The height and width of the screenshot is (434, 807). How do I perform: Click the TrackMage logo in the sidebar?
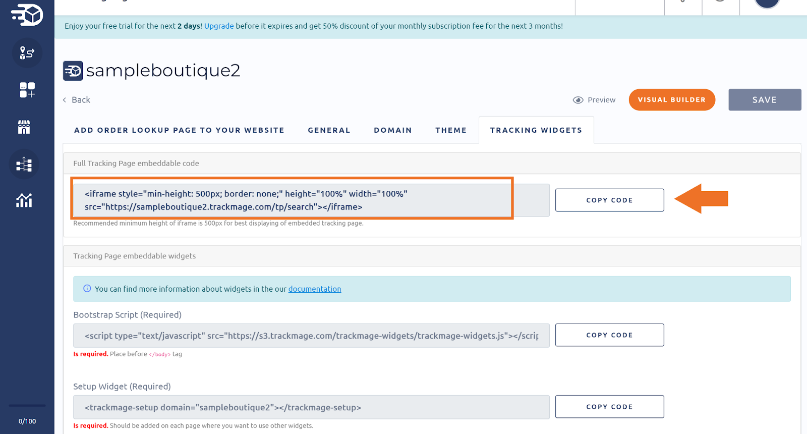[x=27, y=14]
